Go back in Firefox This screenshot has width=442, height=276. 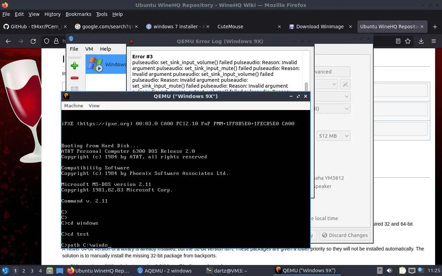[x=8, y=41]
